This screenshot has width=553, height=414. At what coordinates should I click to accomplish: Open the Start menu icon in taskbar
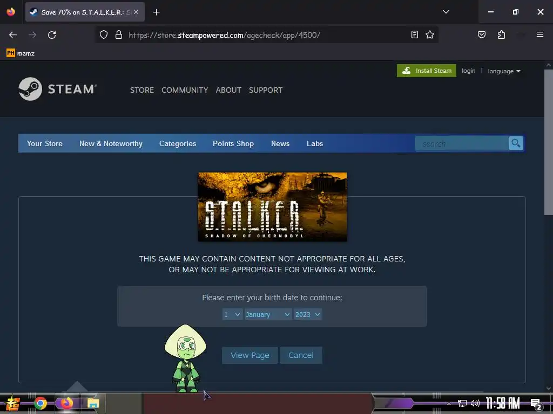tap(13, 403)
